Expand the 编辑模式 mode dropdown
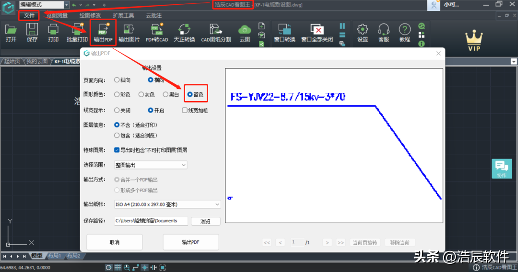 pyautogui.click(x=44, y=5)
